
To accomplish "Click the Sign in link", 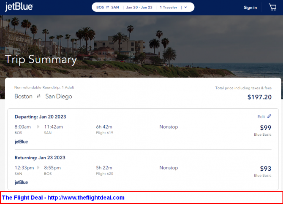I will pyautogui.click(x=250, y=7).
